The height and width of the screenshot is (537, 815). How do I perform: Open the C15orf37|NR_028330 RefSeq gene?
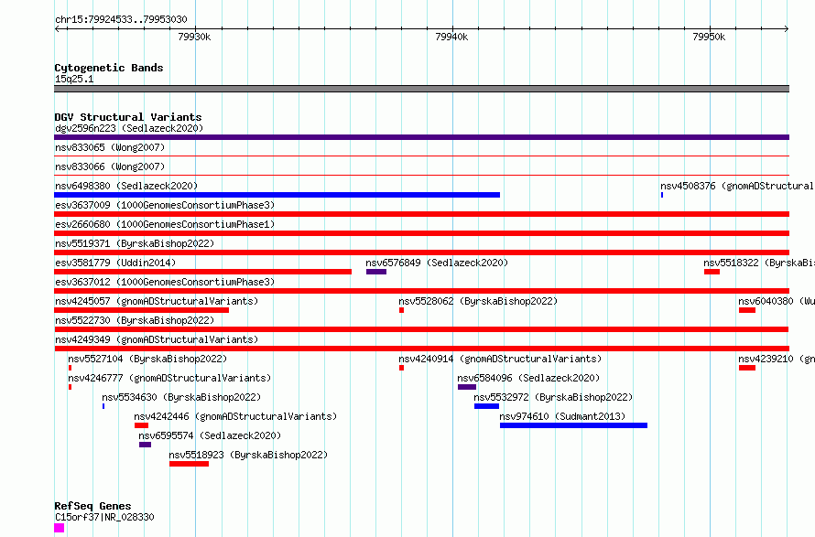point(104,517)
